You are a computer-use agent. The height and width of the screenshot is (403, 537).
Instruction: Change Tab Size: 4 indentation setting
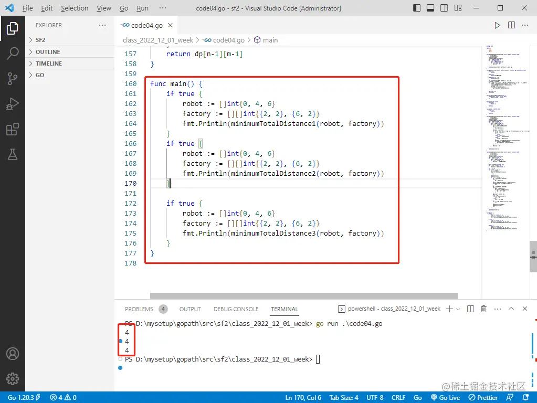click(343, 398)
